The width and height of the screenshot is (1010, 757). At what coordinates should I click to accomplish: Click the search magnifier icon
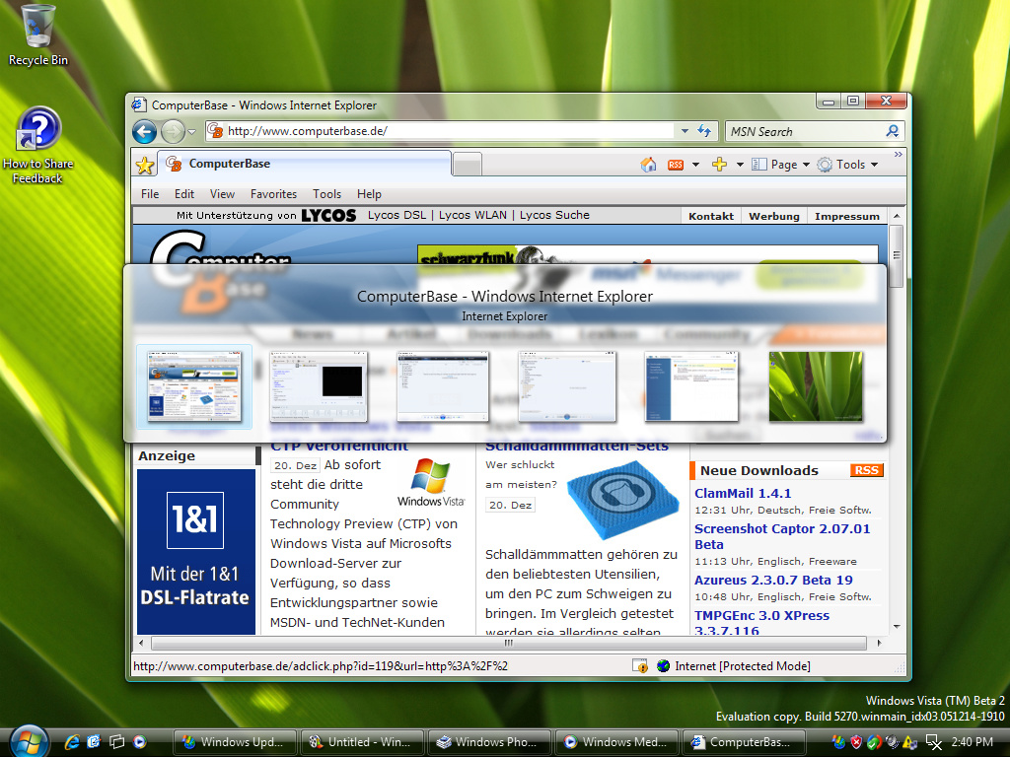click(893, 131)
